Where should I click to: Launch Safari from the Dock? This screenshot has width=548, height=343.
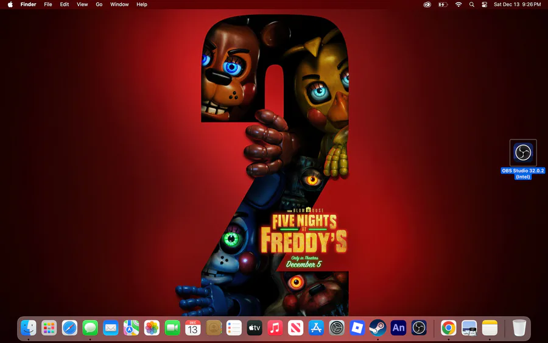69,328
